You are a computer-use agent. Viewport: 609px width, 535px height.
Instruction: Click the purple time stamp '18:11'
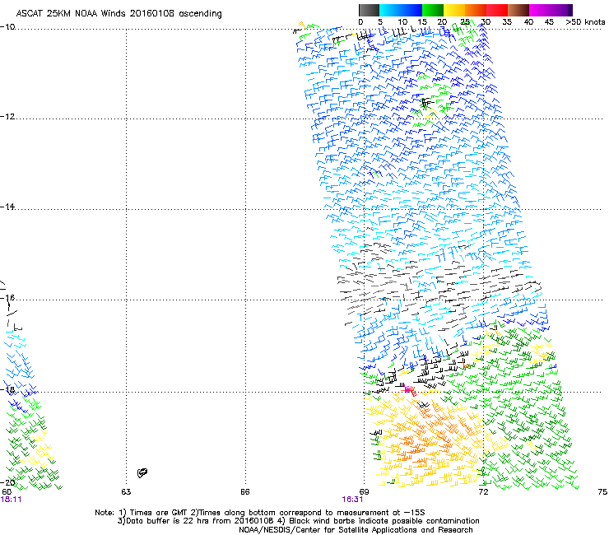point(11,500)
